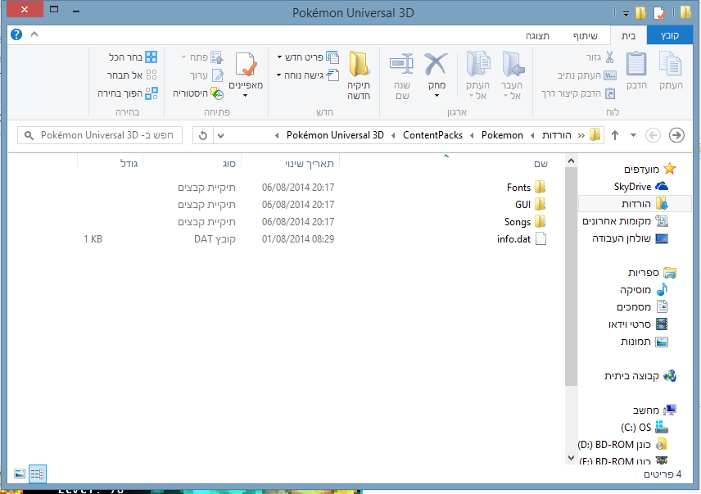The image size is (701, 494).
Task: Click the הורדות breadcrumb segment
Action: [x=557, y=135]
